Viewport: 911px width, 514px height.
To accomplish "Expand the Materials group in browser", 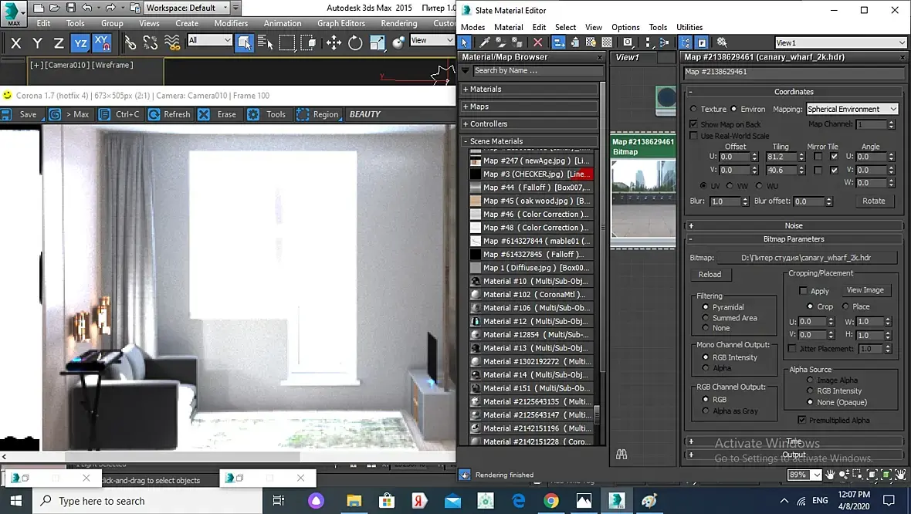I will (x=530, y=89).
